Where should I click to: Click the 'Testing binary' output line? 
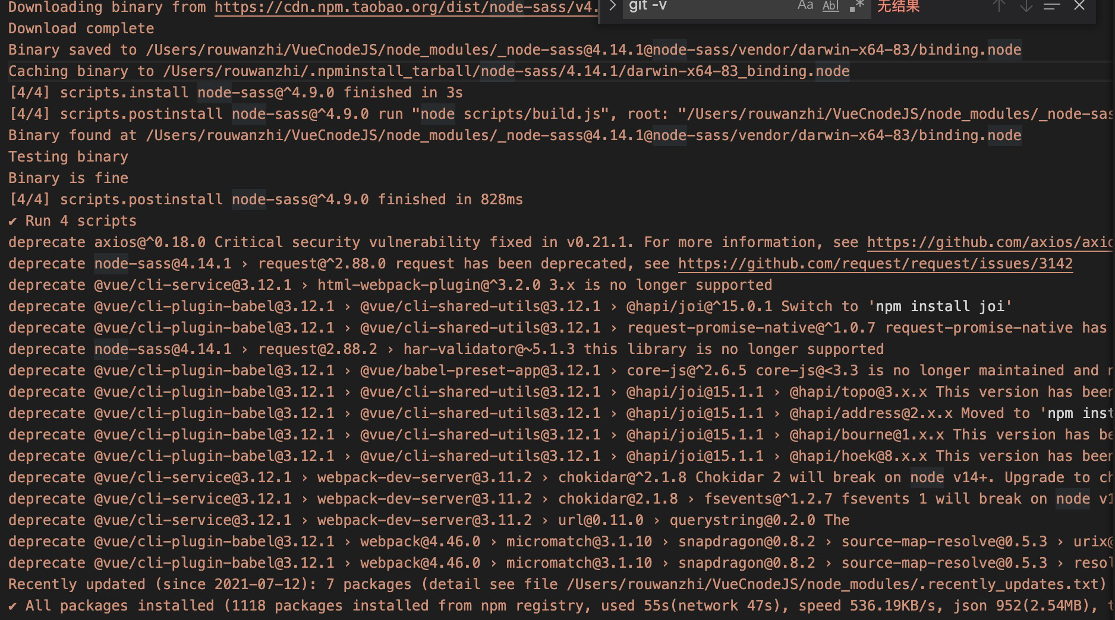pos(68,157)
